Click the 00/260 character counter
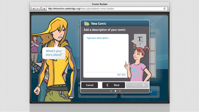199x112 pixels. pos(121,75)
